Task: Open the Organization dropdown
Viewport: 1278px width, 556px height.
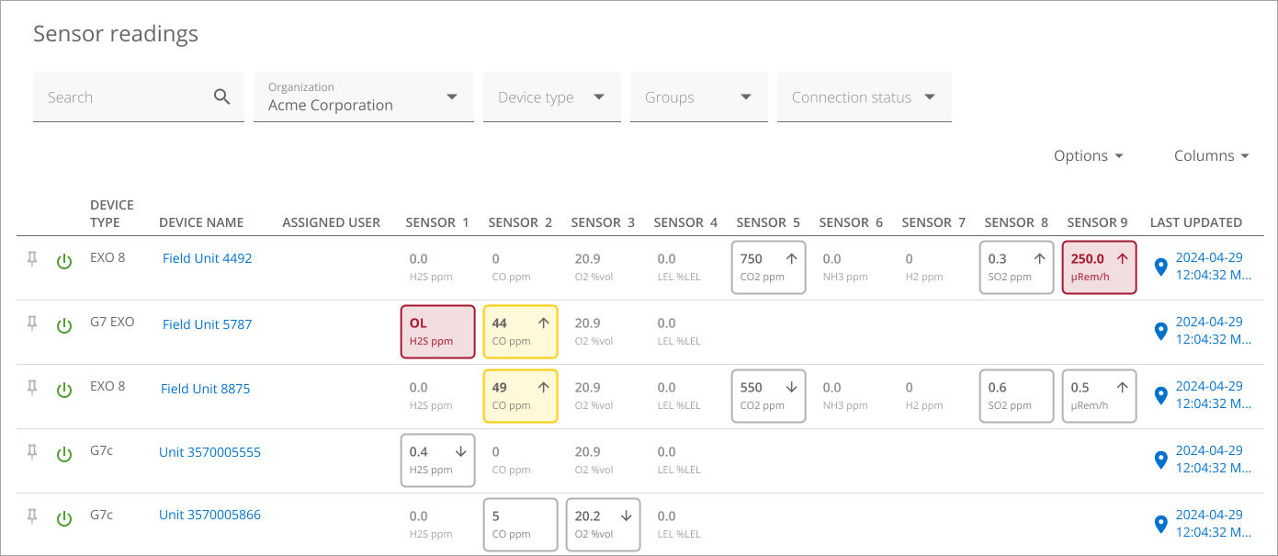Action: [x=363, y=96]
